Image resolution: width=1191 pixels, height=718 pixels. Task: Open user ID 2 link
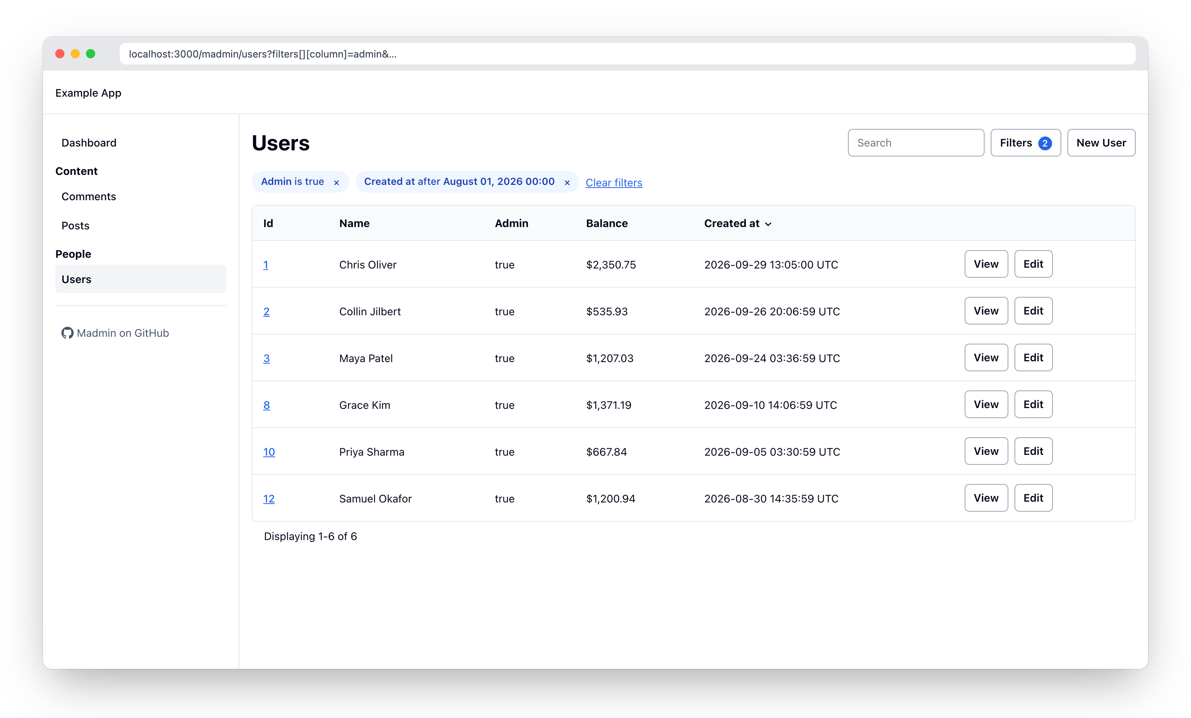(x=266, y=312)
